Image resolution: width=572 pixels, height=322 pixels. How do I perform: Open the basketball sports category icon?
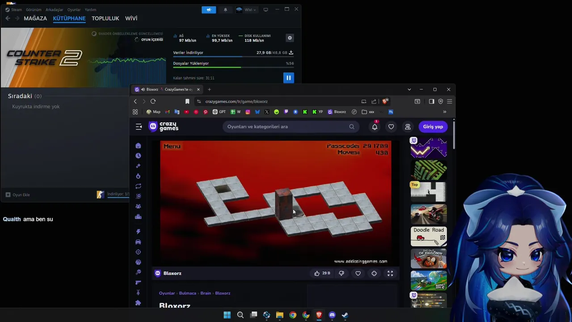(x=138, y=262)
